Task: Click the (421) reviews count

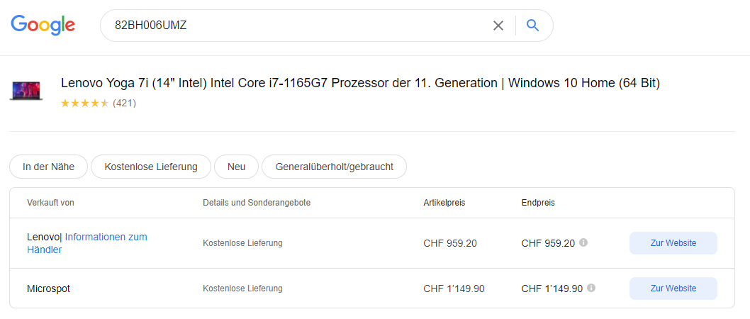Action: point(124,103)
